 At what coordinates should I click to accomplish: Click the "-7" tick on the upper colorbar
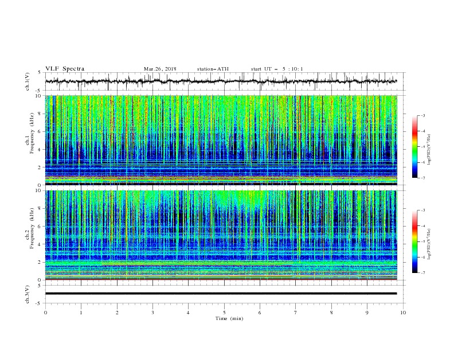[x=422, y=178]
